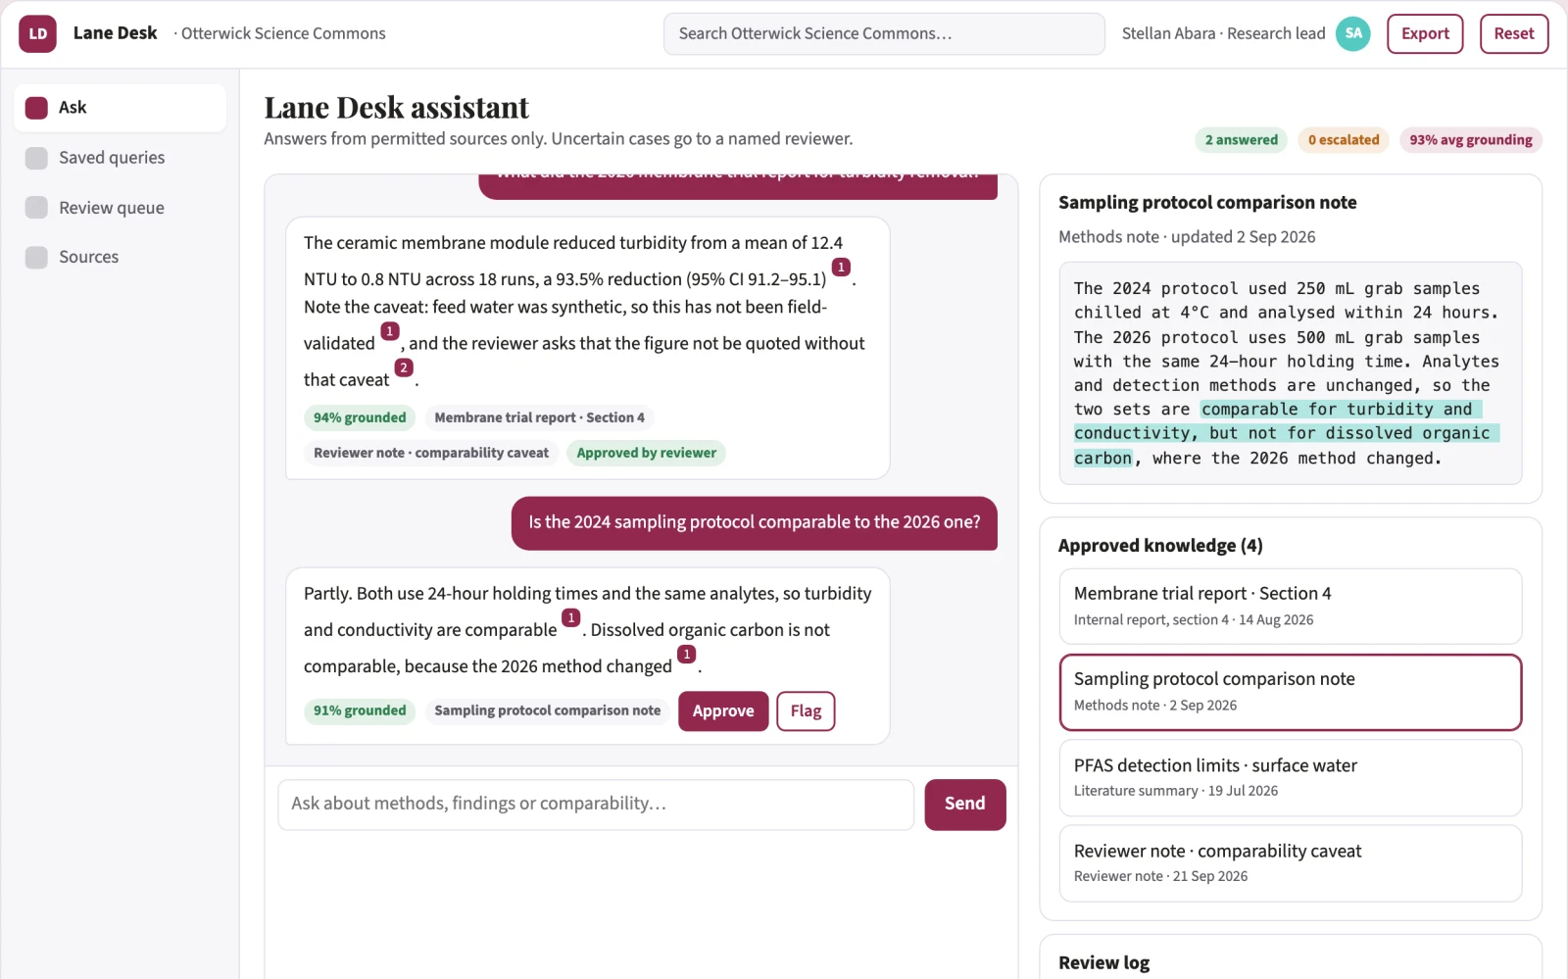The height and width of the screenshot is (979, 1568).
Task: Click the Membrane trial report · Section 4 source chip
Action: [x=540, y=417]
